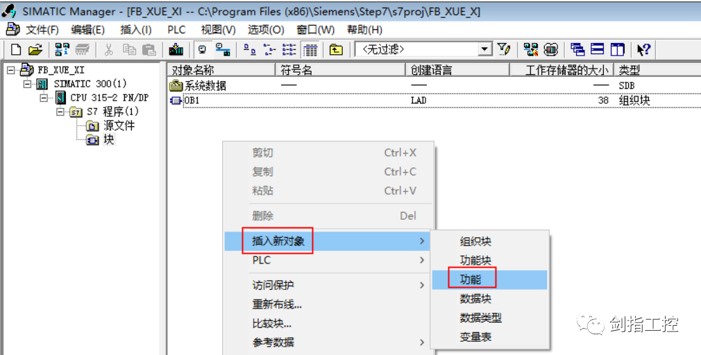
Task: Click the cascade windows toolbar icon
Action: click(x=577, y=49)
